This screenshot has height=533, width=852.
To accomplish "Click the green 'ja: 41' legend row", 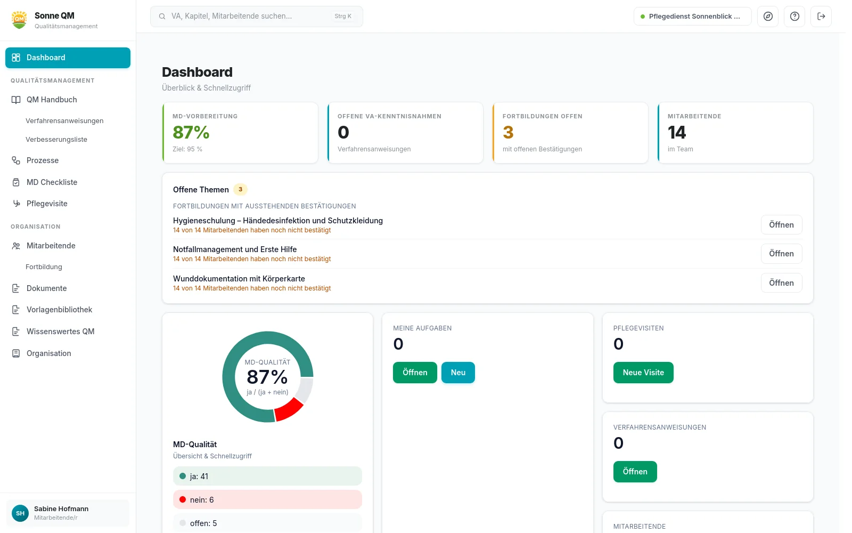I will (x=267, y=477).
